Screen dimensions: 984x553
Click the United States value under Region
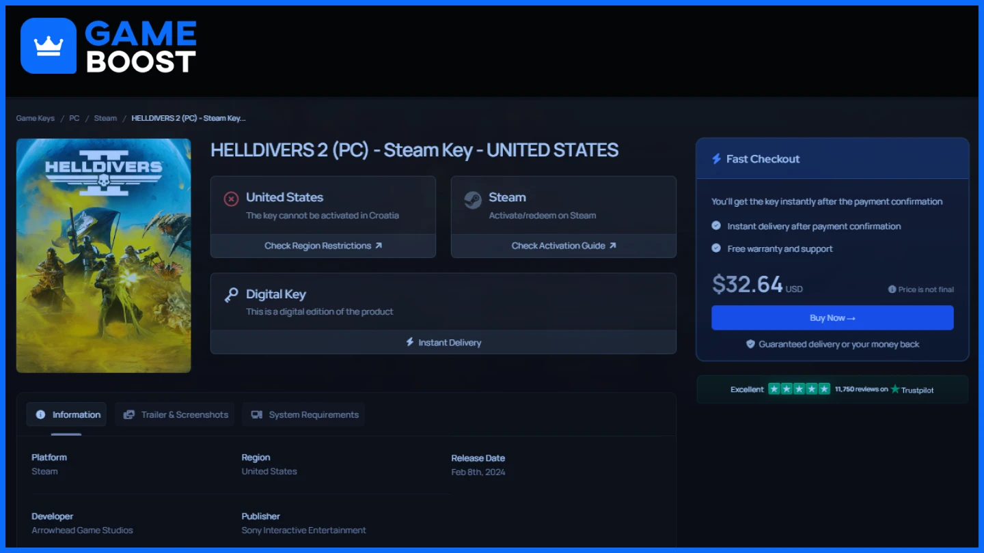click(269, 471)
